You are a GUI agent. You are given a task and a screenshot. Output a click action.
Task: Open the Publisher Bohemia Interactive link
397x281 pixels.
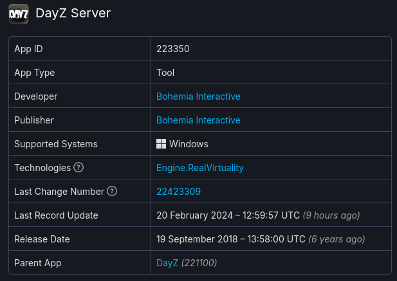[198, 120]
